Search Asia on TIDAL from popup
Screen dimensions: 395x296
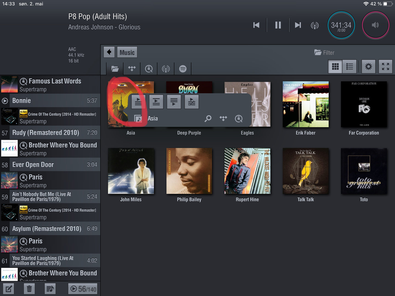coord(223,118)
